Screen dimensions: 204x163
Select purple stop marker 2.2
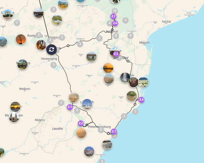pos(81,123)
